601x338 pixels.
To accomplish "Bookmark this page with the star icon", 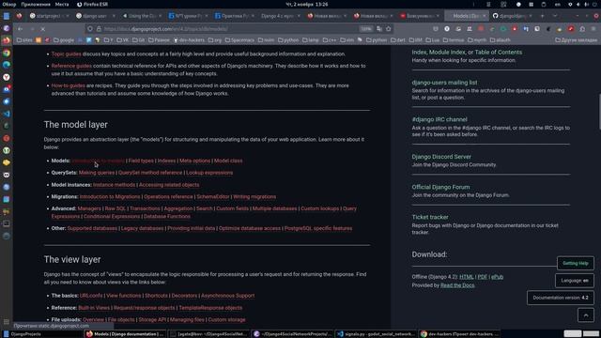I will pos(388,29).
